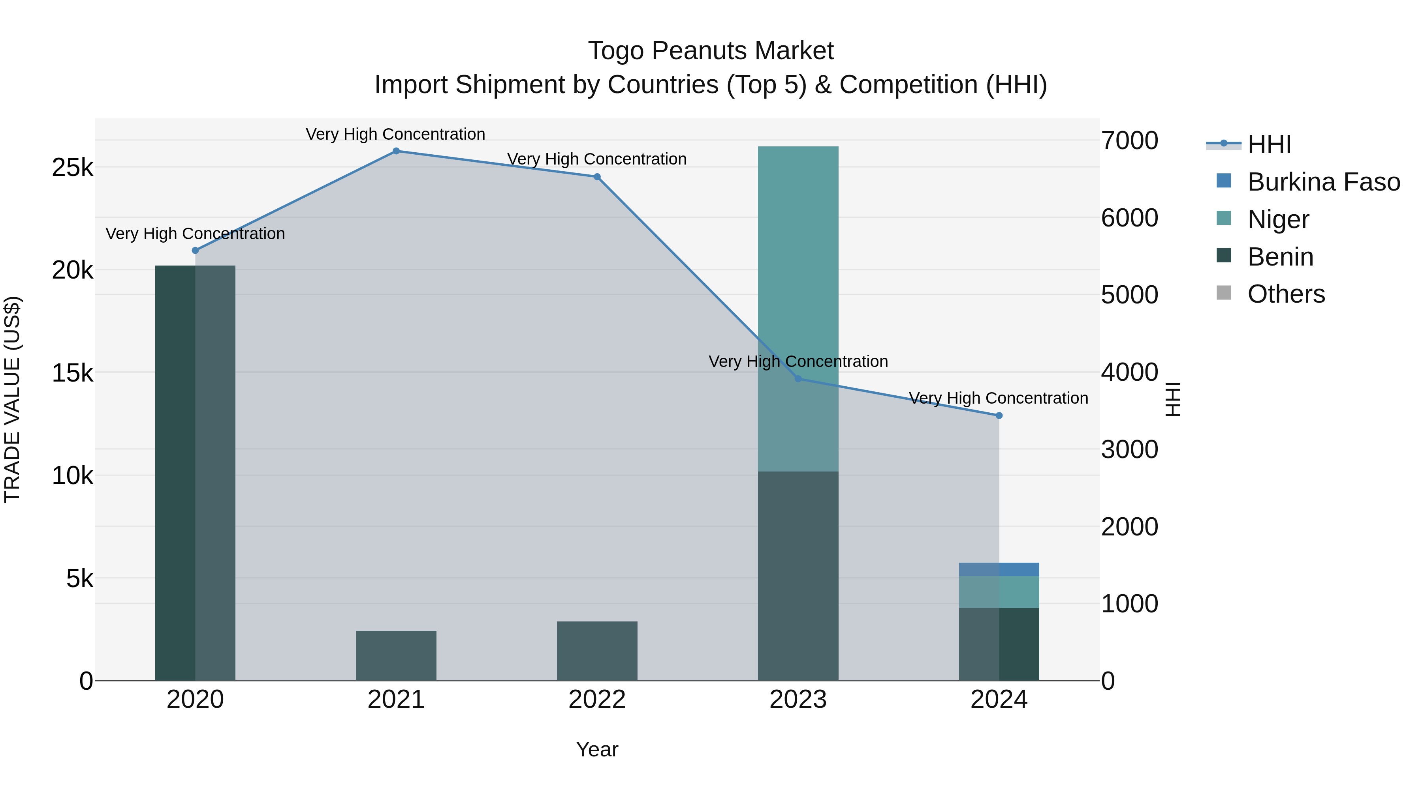This screenshot has width=1422, height=799.
Task: Select the 2020 HHI data point
Action: [x=195, y=250]
